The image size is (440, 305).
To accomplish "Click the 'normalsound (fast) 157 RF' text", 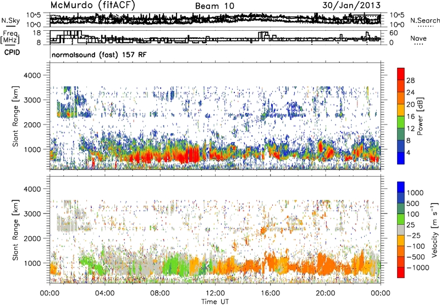I will 99,55.
